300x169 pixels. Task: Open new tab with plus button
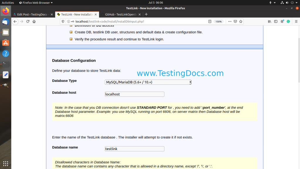pyautogui.click(x=146, y=14)
